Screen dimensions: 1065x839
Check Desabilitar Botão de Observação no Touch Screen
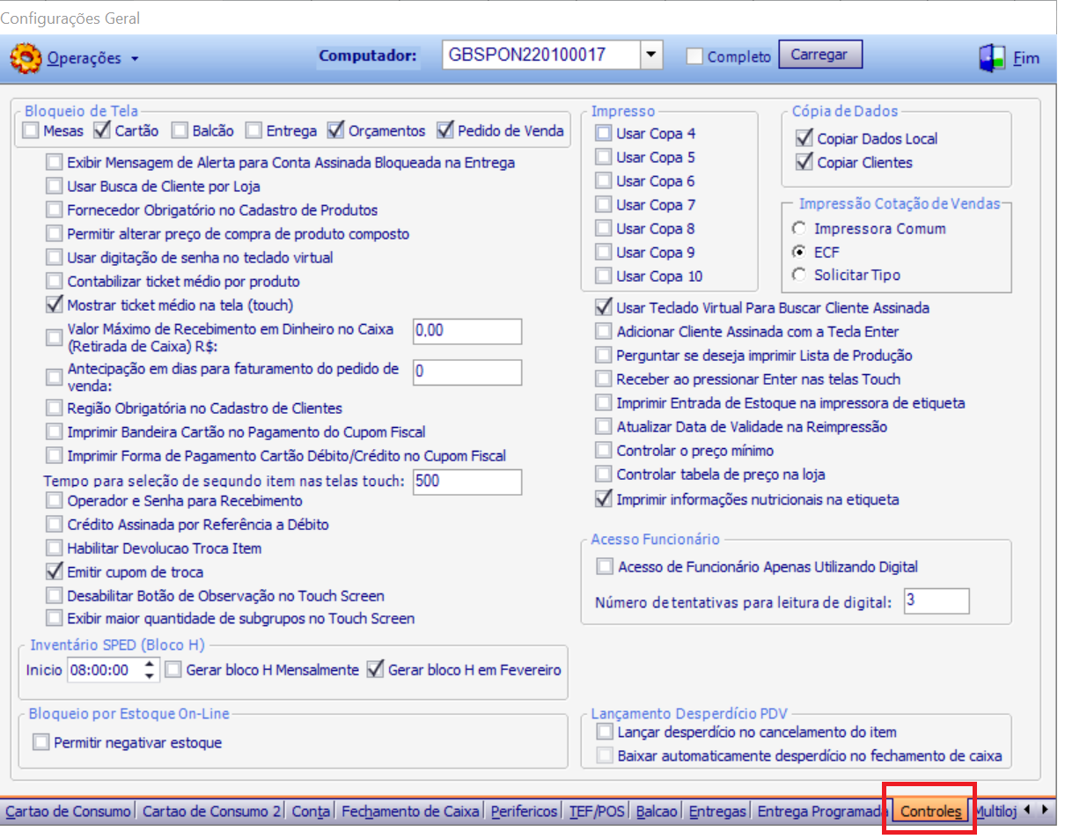[x=55, y=596]
